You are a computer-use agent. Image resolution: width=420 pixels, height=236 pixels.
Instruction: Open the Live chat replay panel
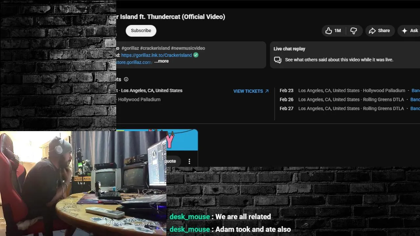[345, 54]
